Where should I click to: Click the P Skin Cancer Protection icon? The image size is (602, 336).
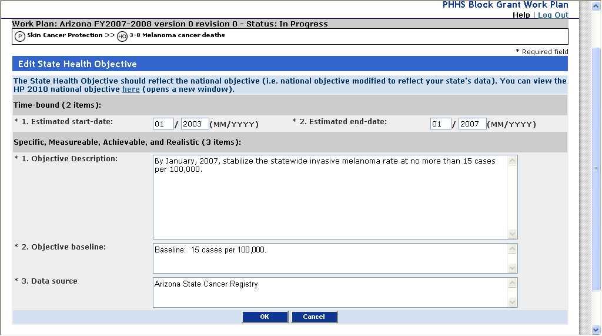point(19,36)
